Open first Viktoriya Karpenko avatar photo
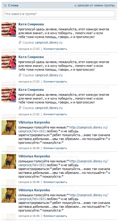Viewport: 119px width, 221px height. pyautogui.click(x=9, y=128)
